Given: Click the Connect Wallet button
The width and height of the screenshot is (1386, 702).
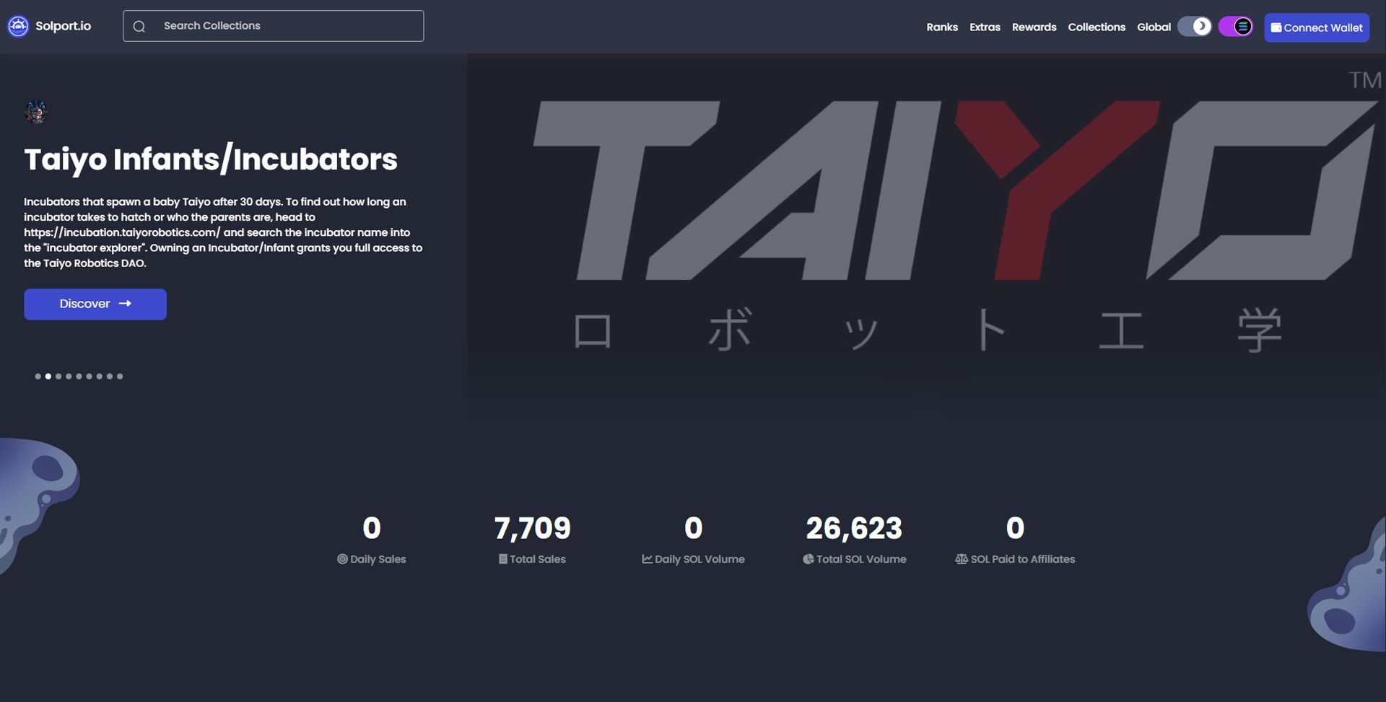Looking at the screenshot, I should tap(1317, 27).
